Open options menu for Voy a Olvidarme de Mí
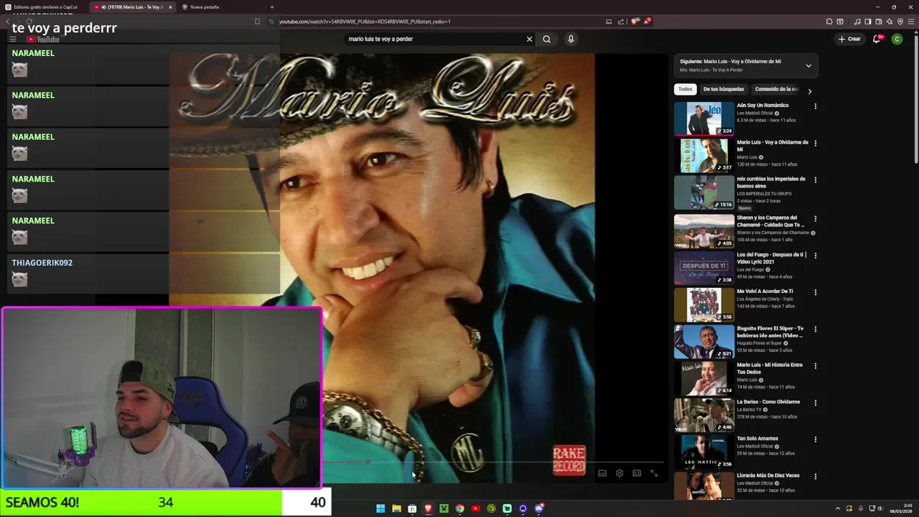Viewport: 919px width, 517px height. point(815,143)
